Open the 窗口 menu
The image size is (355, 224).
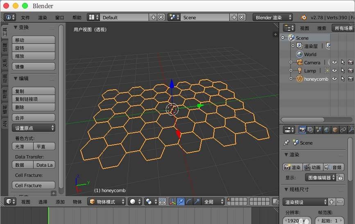(59, 18)
